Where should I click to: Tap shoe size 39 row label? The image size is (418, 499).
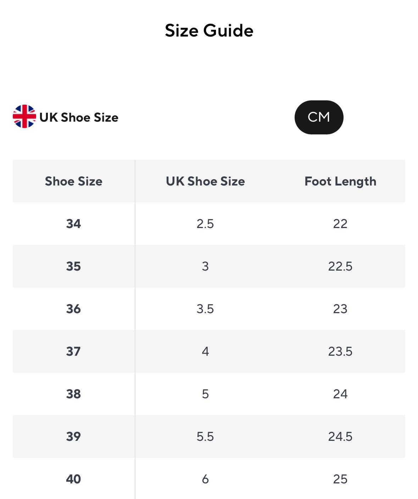tap(73, 437)
